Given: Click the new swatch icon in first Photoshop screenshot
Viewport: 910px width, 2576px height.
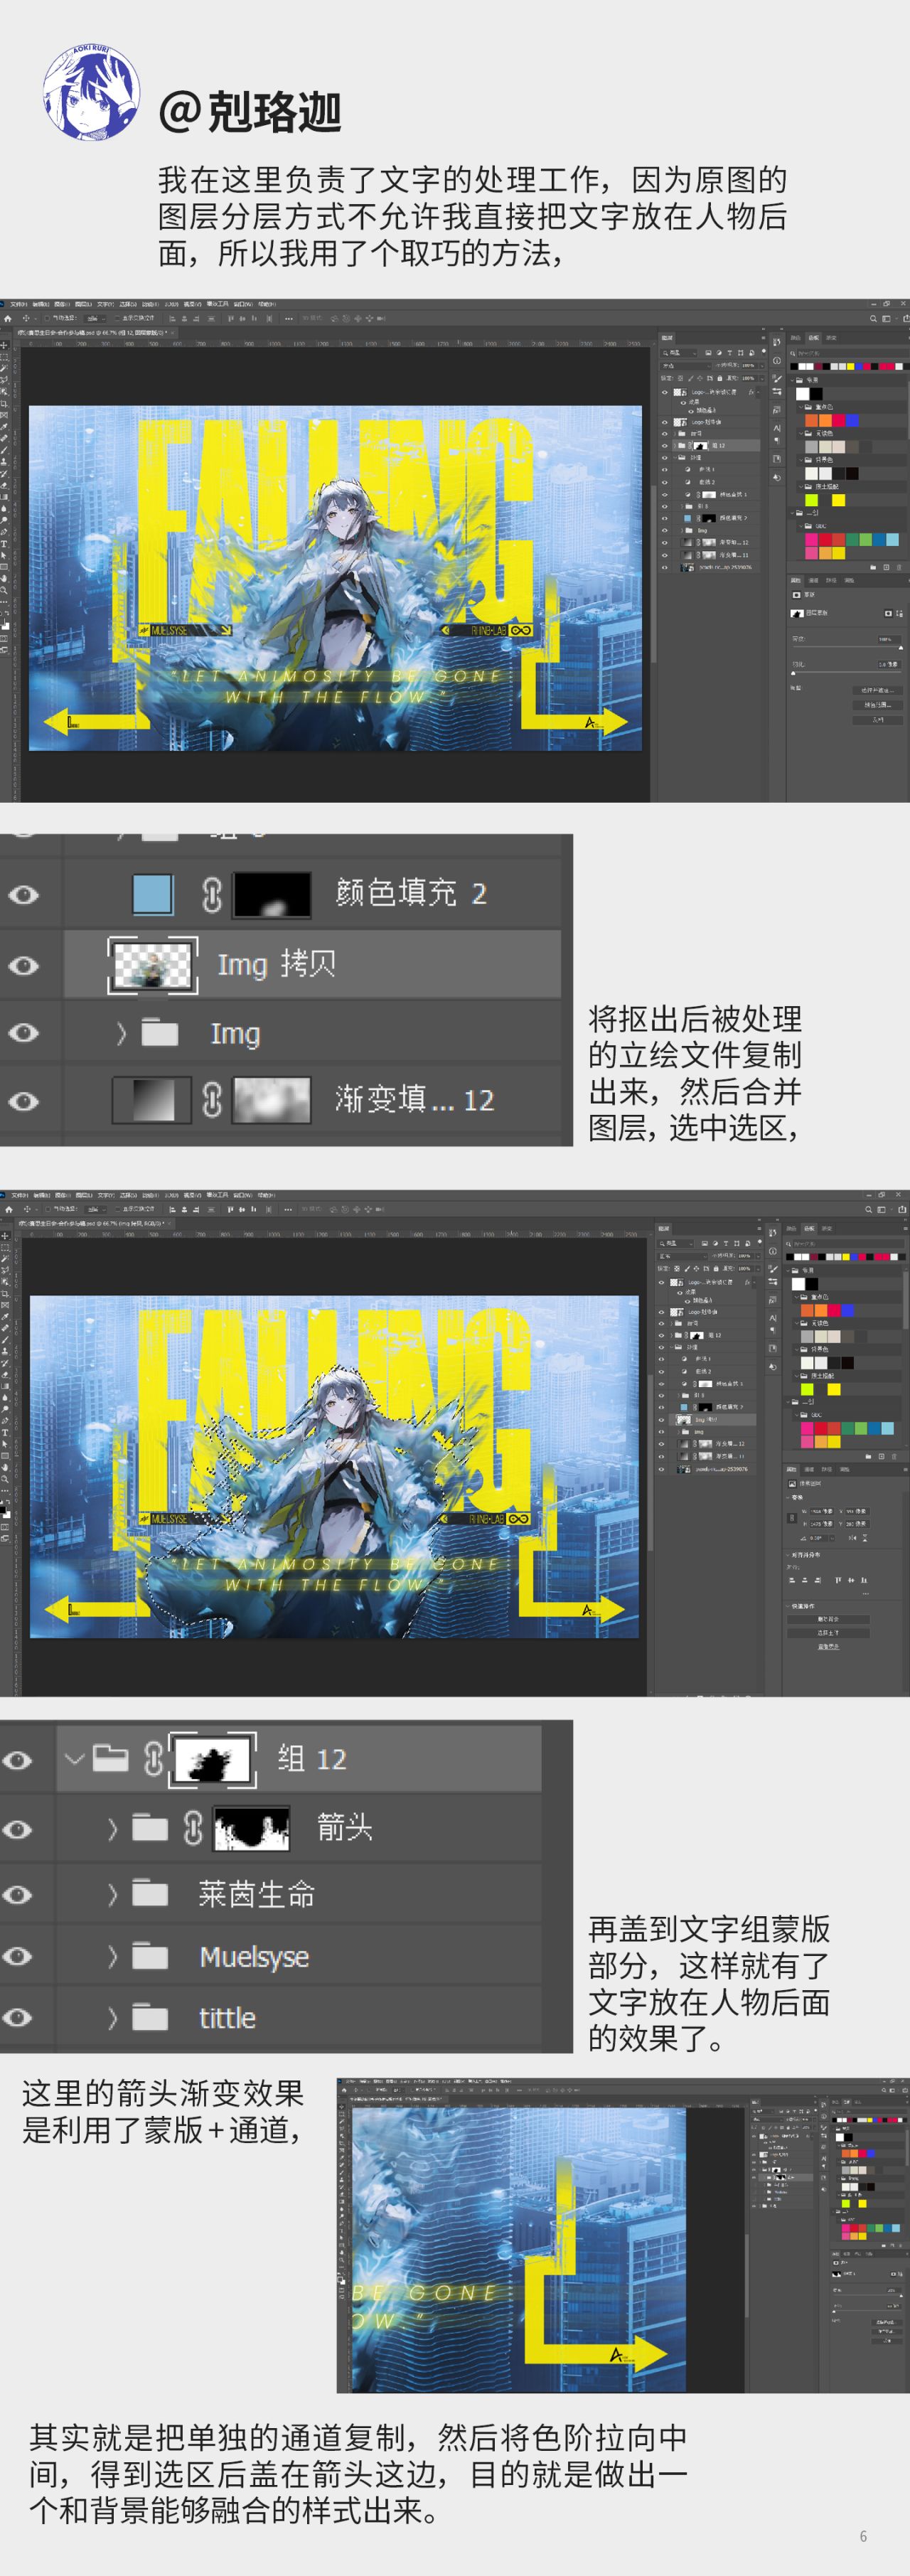Looking at the screenshot, I should pos(885,567).
